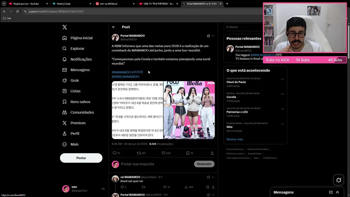This screenshot has width=350, height=197.
Task: Click hashtag #마마무 link
Action: [x=137, y=72]
